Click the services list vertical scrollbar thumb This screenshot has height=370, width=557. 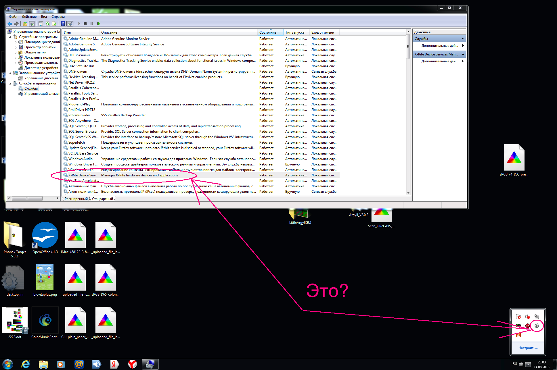408,47
